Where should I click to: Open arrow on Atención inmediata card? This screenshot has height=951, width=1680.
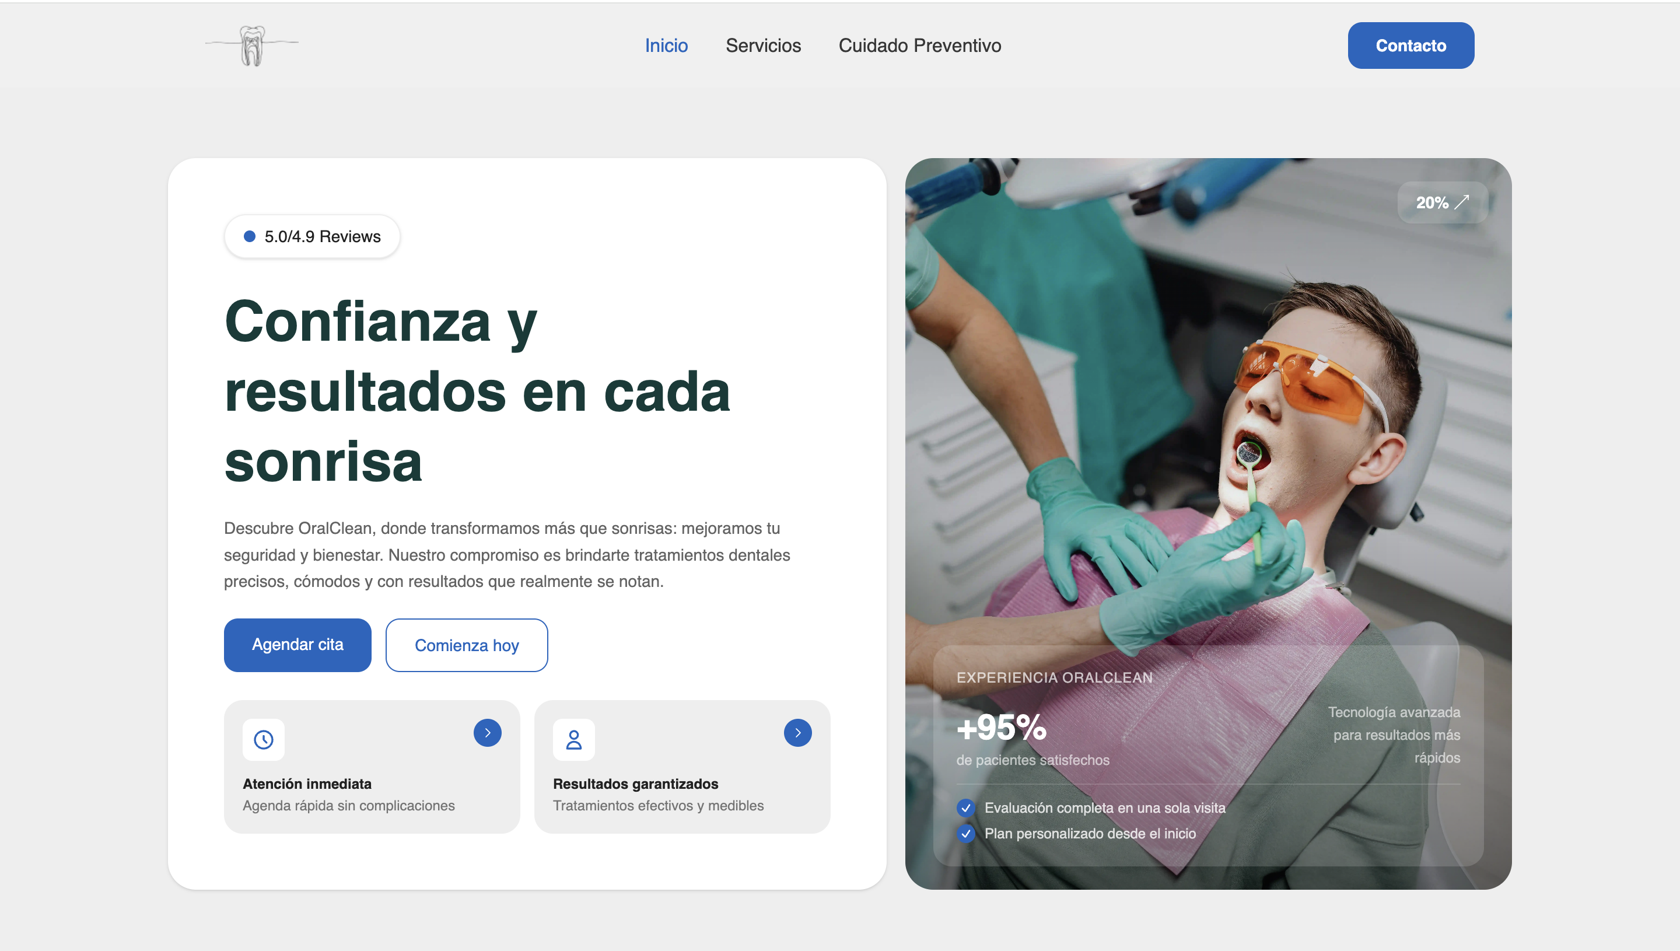click(x=487, y=733)
